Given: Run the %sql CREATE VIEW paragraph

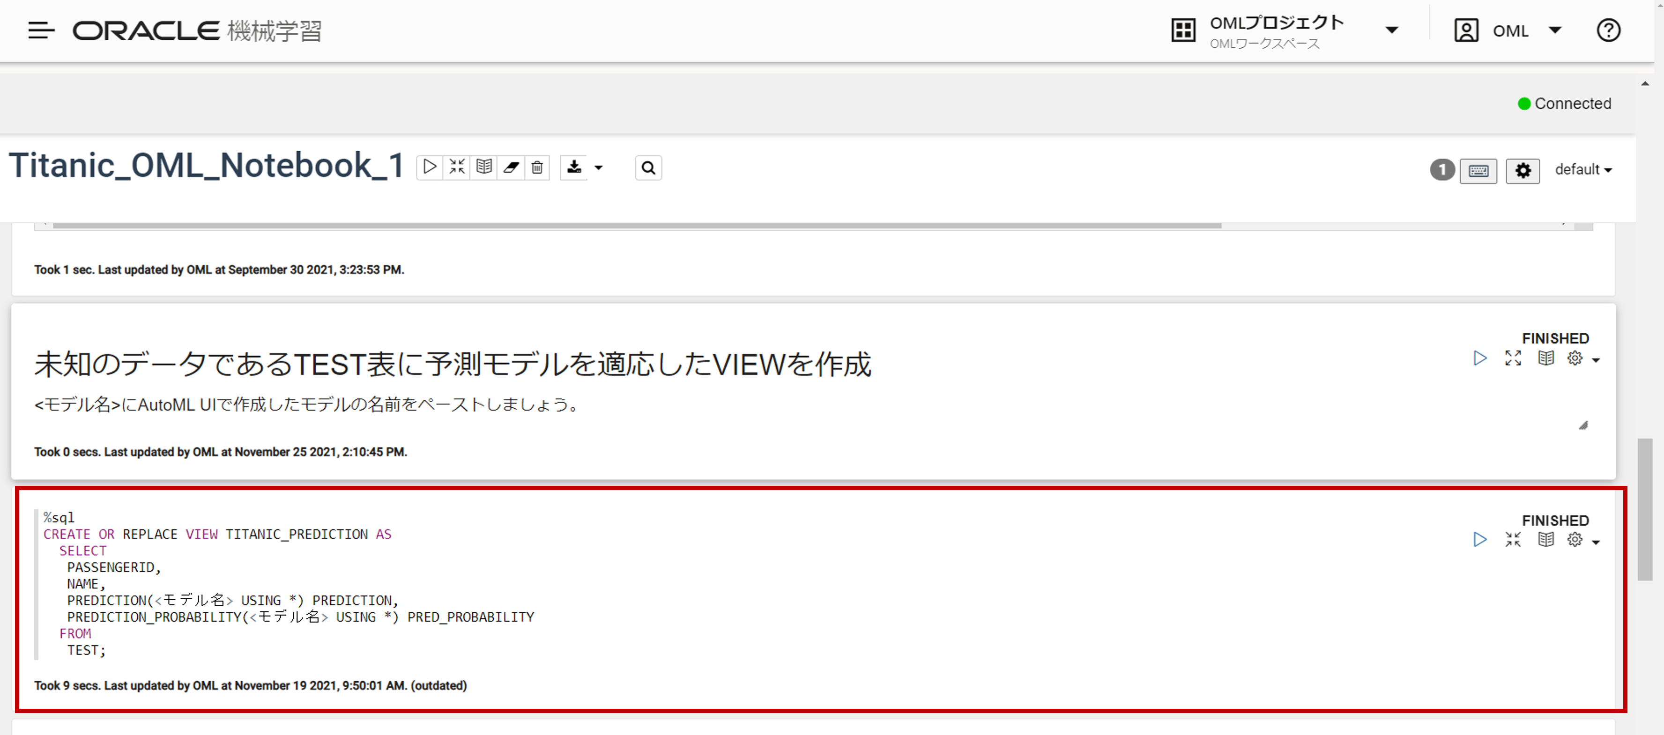Looking at the screenshot, I should 1480,539.
